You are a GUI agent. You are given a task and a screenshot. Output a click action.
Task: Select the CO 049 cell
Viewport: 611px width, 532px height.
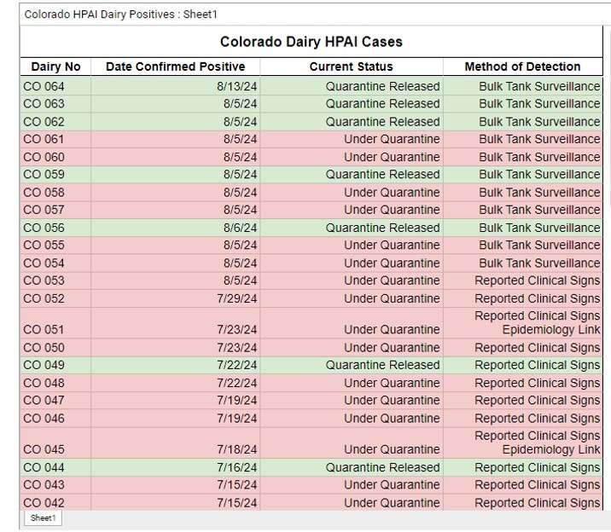click(x=55, y=365)
